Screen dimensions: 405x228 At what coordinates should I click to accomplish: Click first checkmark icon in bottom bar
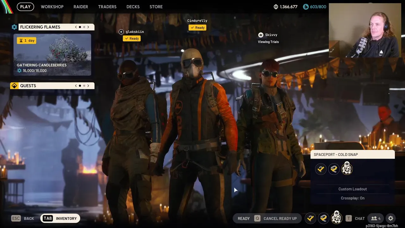310,218
